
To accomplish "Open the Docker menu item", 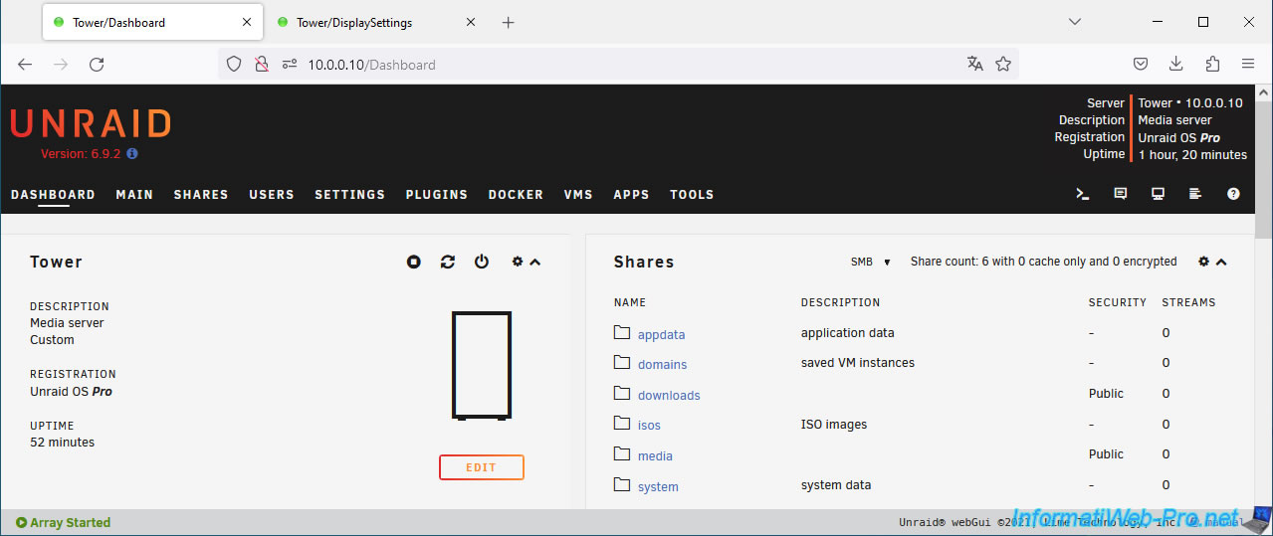I will coord(516,195).
